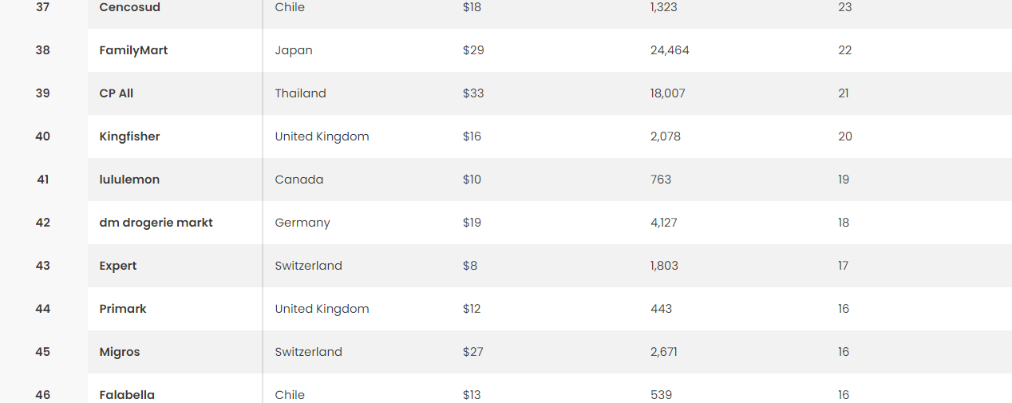Click the Expert retailer name
The height and width of the screenshot is (403, 1012).
coord(118,266)
